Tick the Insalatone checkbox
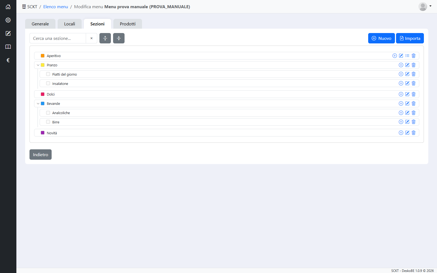The width and height of the screenshot is (437, 273). 48,83
